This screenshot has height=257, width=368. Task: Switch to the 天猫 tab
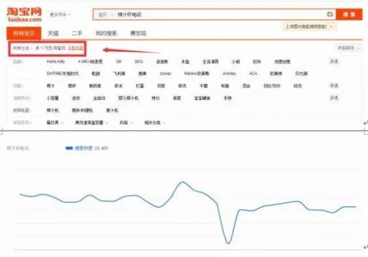53,33
